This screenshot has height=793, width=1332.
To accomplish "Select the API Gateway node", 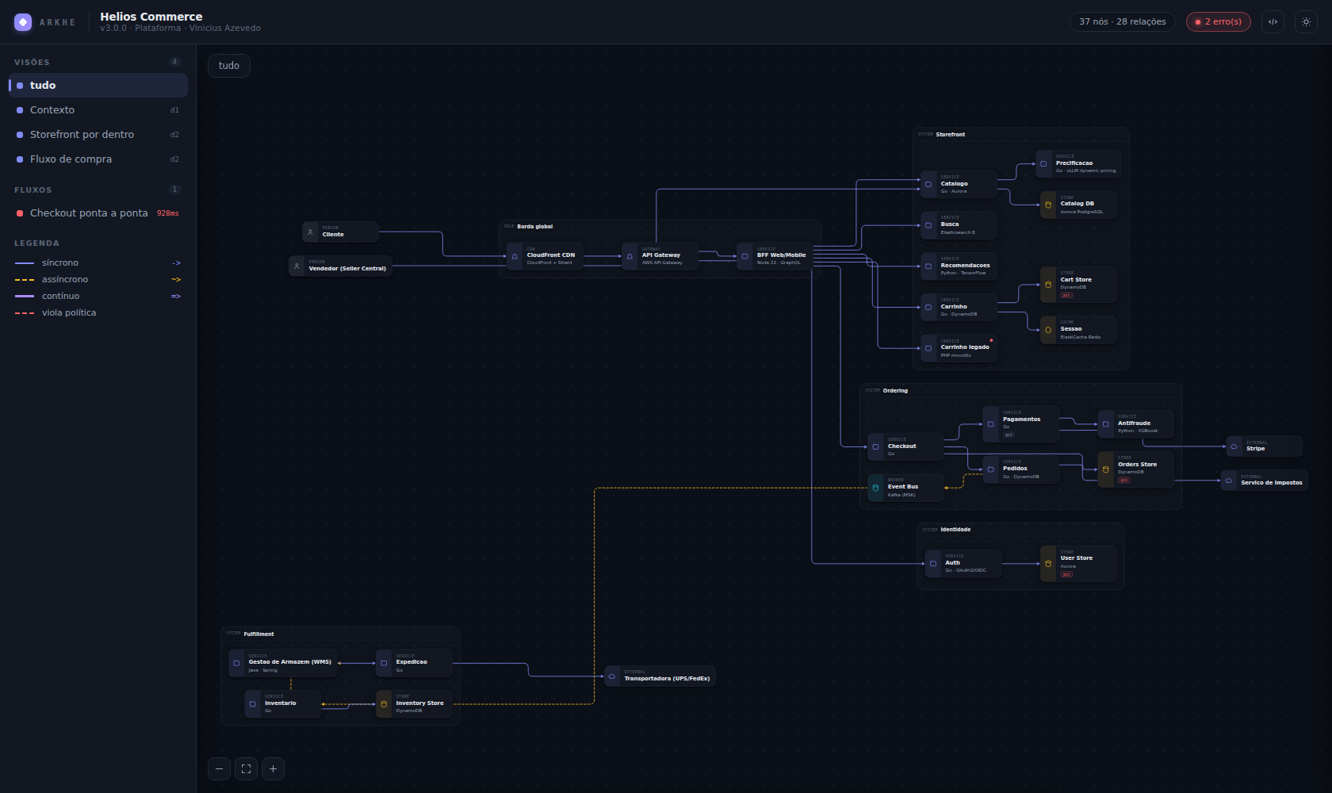I will click(660, 257).
